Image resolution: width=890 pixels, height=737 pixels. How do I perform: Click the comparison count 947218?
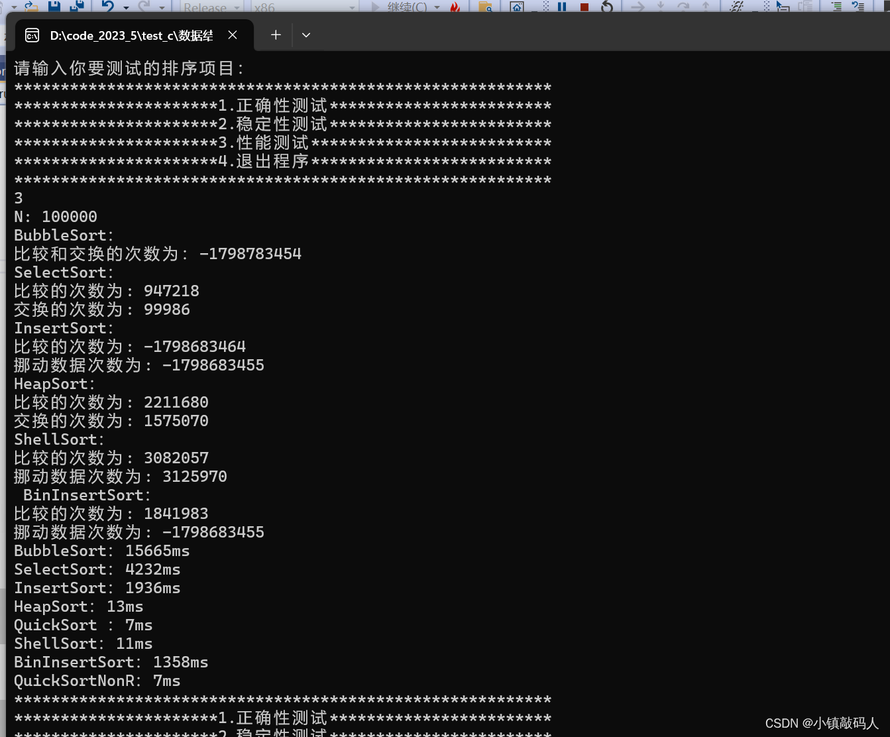(x=172, y=291)
